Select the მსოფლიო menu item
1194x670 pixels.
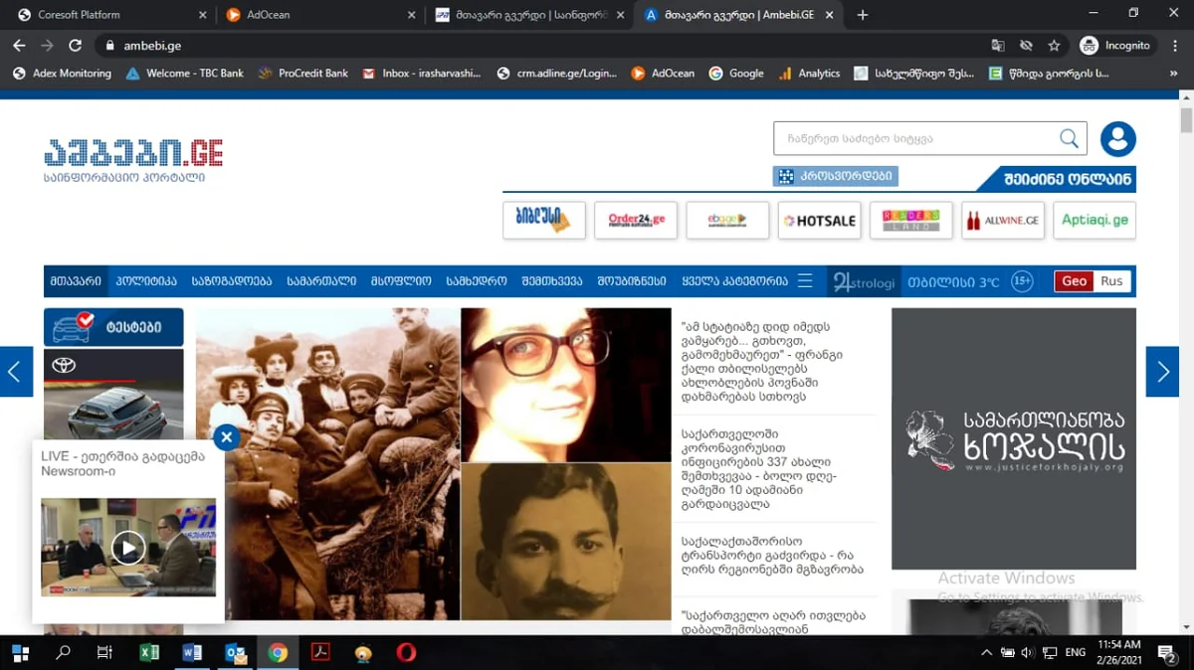tap(401, 281)
